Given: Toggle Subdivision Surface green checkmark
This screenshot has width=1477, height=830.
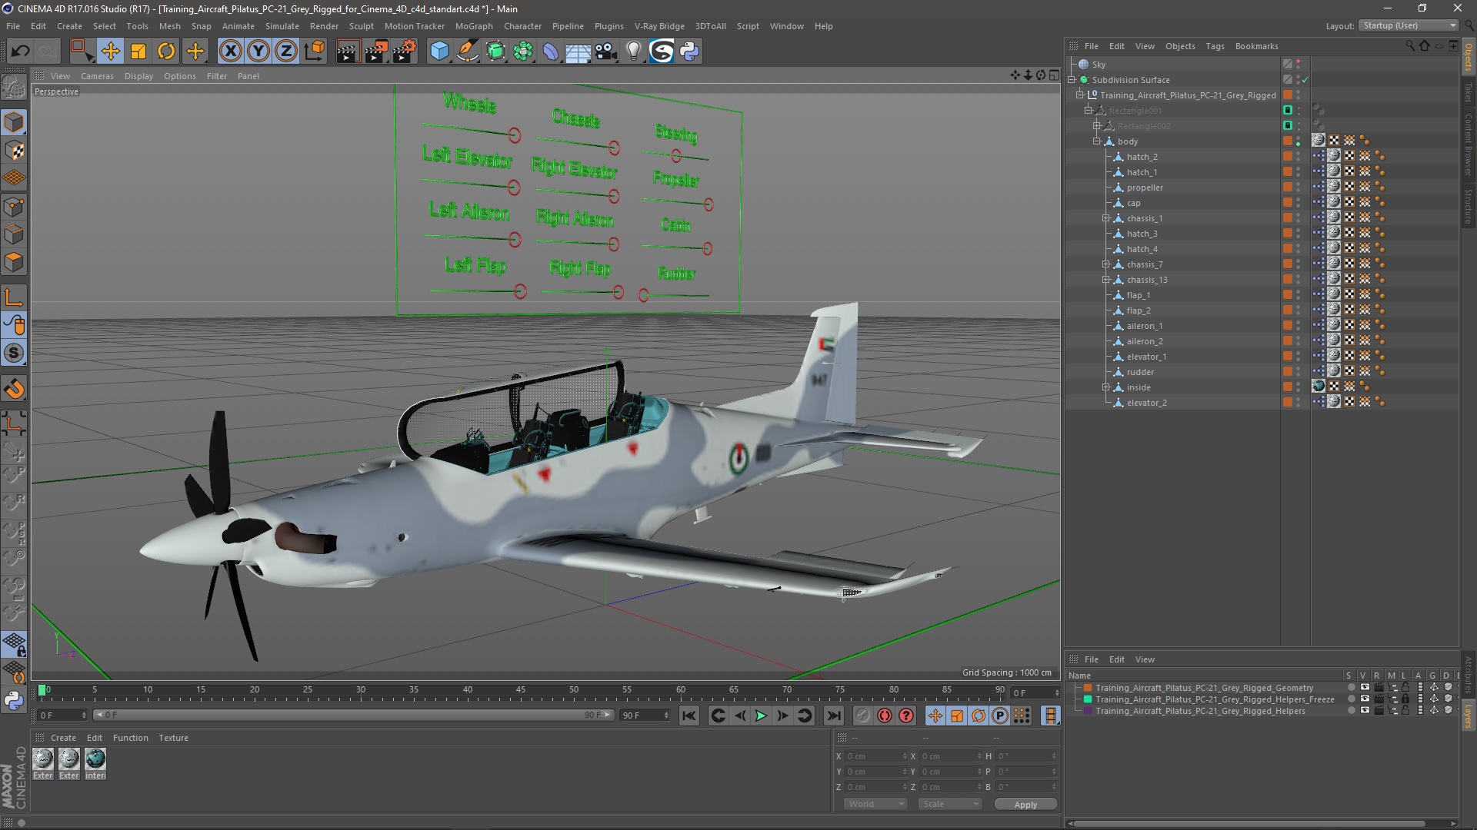Looking at the screenshot, I should coord(1305,80).
